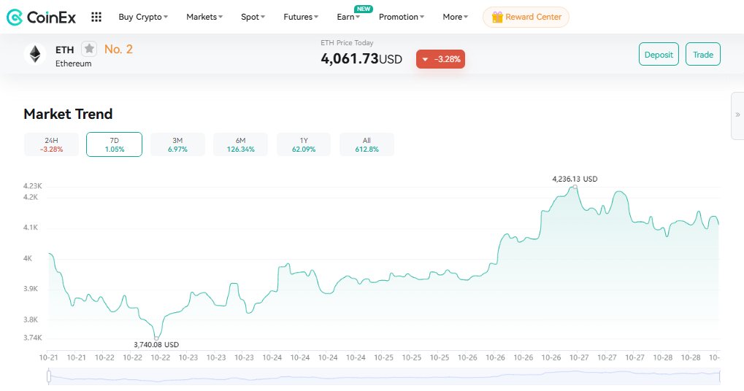Click the 4K y-axis label
This screenshot has width=744, height=391.
coord(28,258)
